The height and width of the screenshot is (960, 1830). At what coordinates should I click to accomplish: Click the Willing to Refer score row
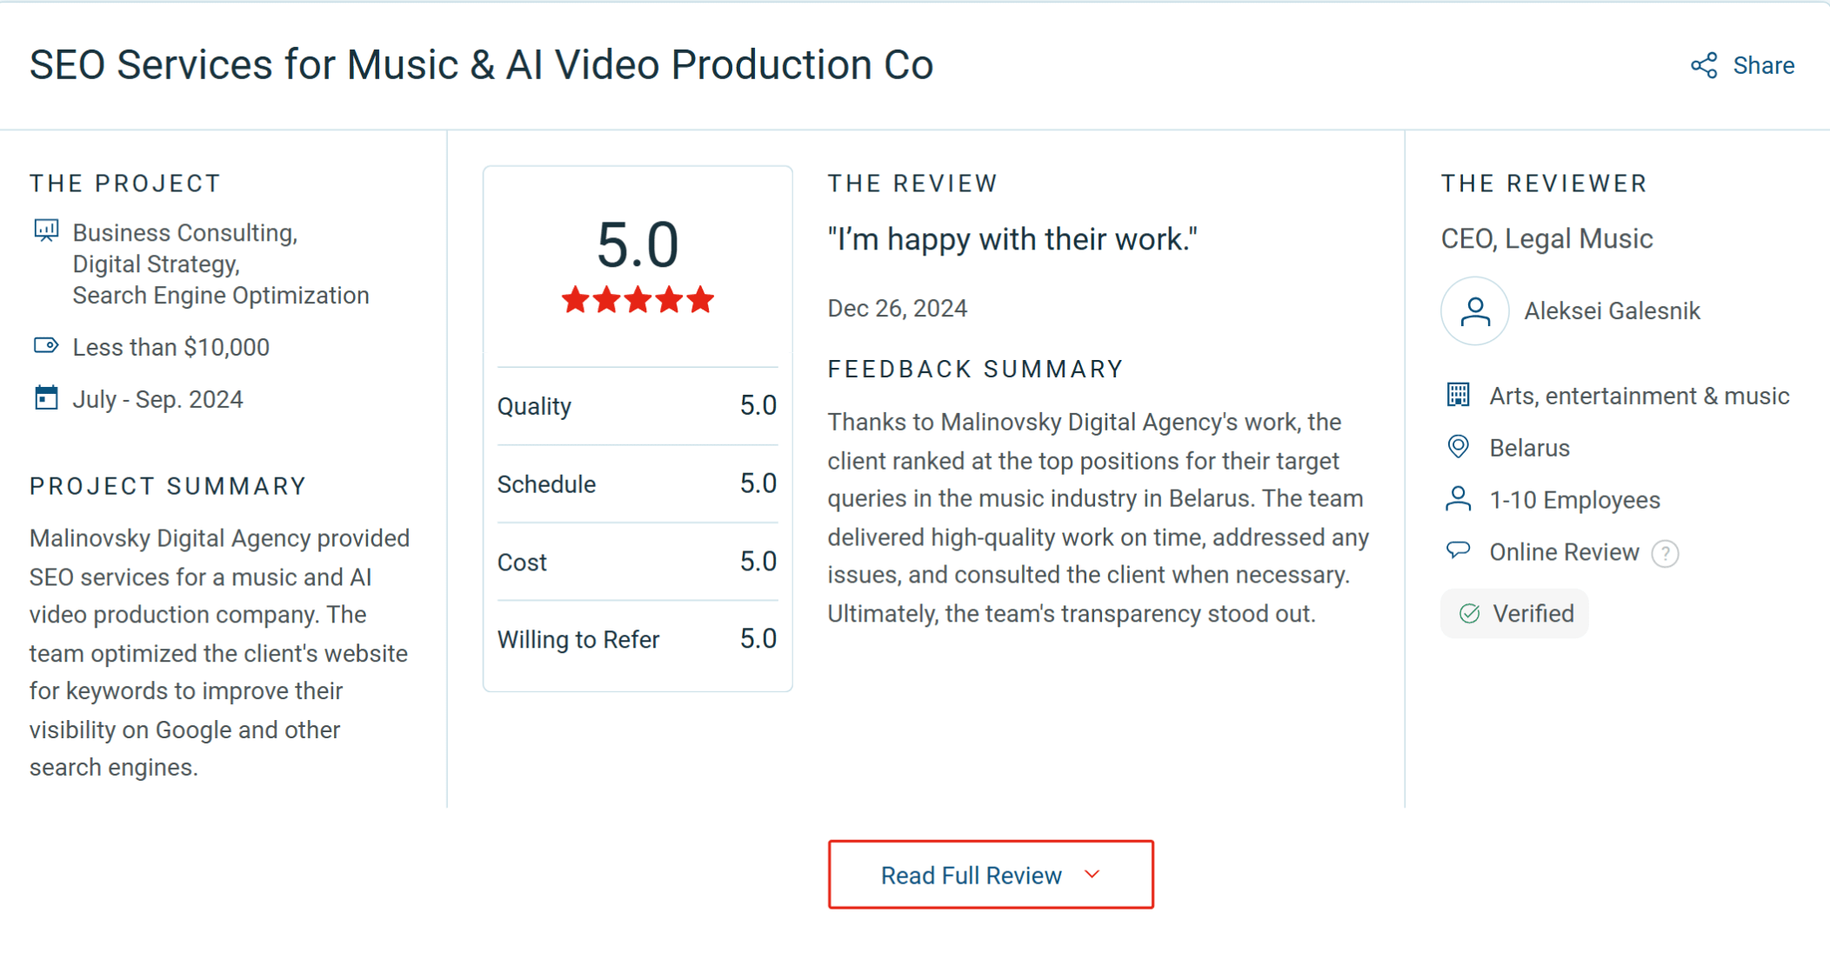tap(637, 639)
